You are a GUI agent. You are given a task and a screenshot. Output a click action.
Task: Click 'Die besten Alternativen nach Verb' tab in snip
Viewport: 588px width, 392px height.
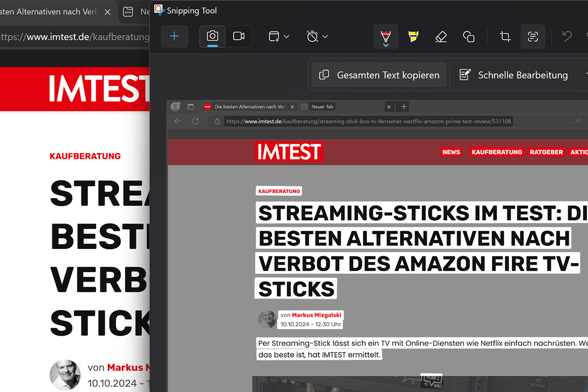pos(250,106)
